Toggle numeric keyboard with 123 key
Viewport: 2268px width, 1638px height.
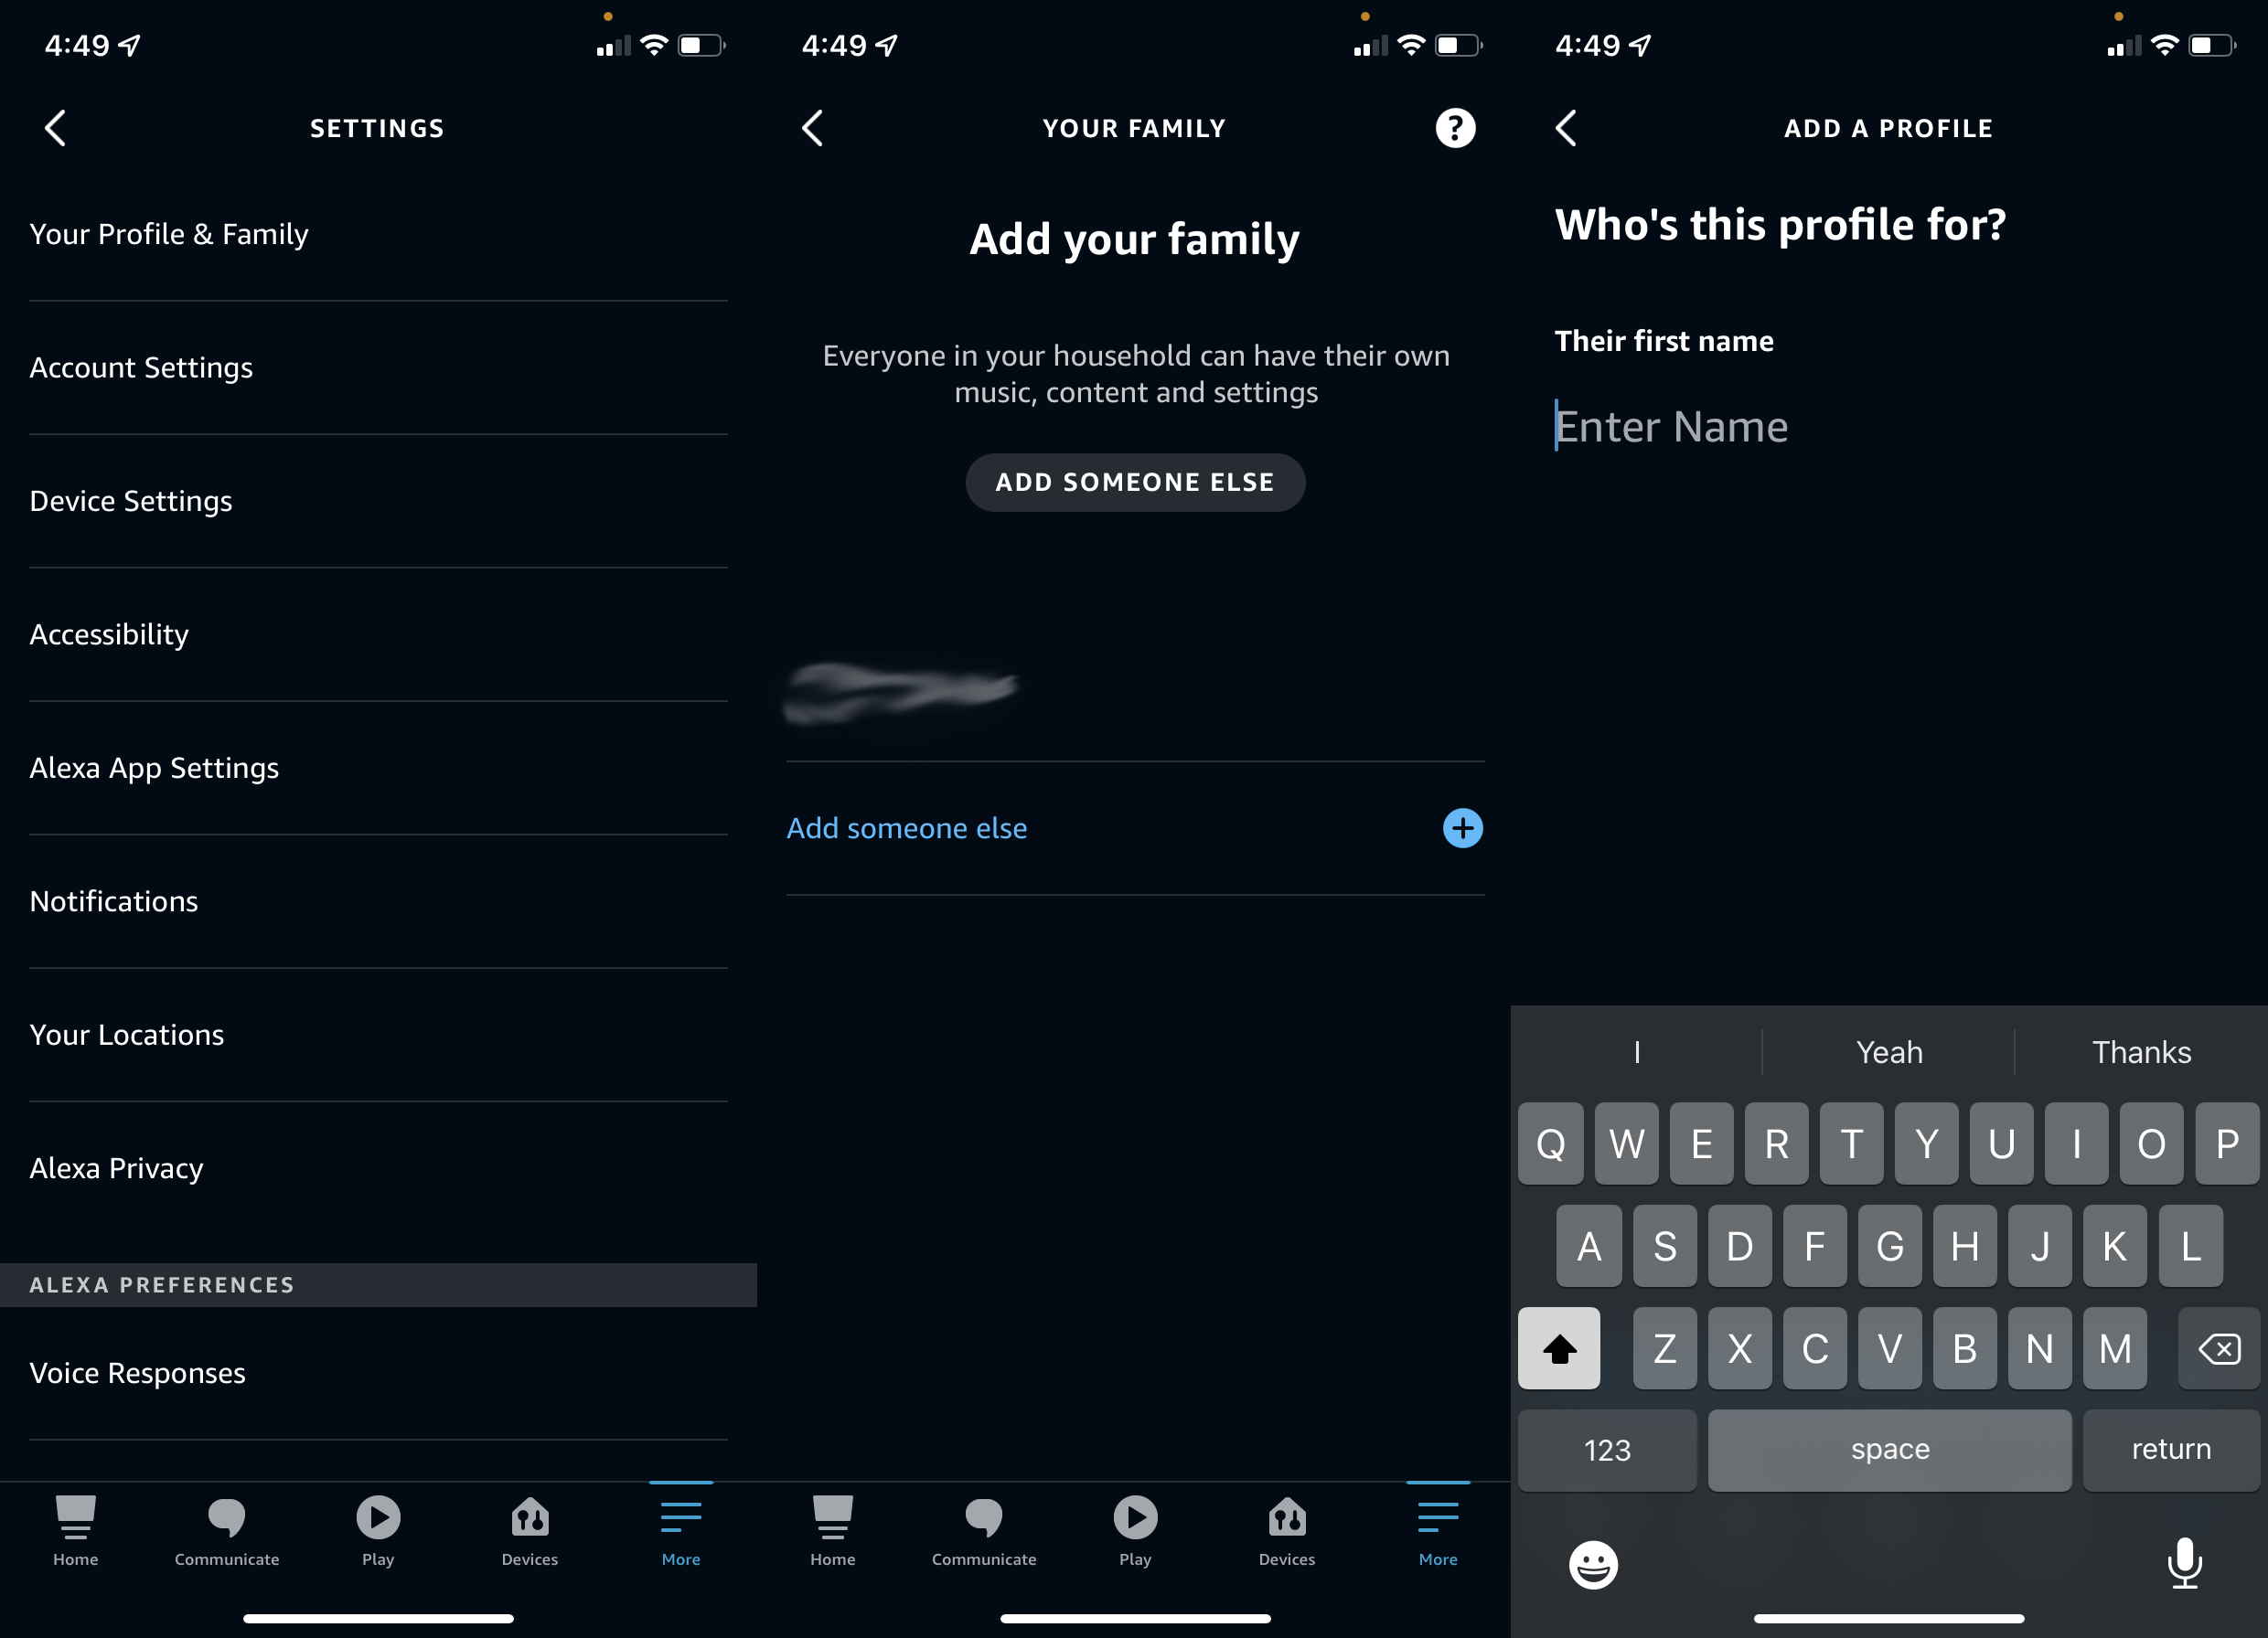point(1604,1448)
